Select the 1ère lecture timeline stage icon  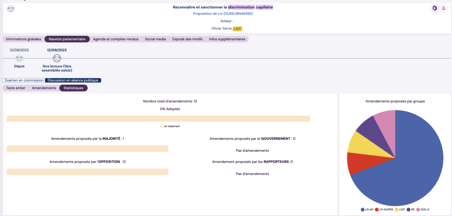56,58
